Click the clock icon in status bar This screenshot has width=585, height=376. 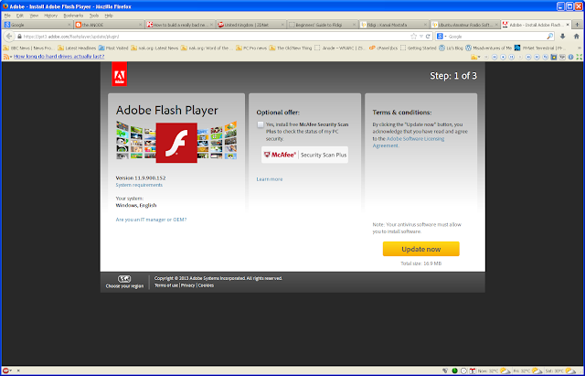point(463,371)
